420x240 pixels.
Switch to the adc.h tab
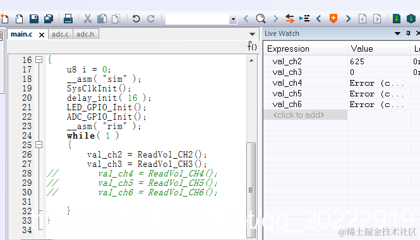point(85,34)
